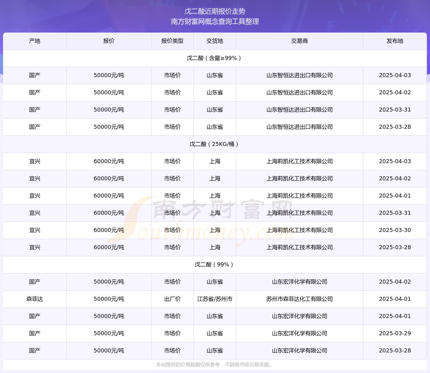Image resolution: width=430 pixels, height=373 pixels.
Task: Click the 出厂价 quote type cell
Action: click(172, 299)
